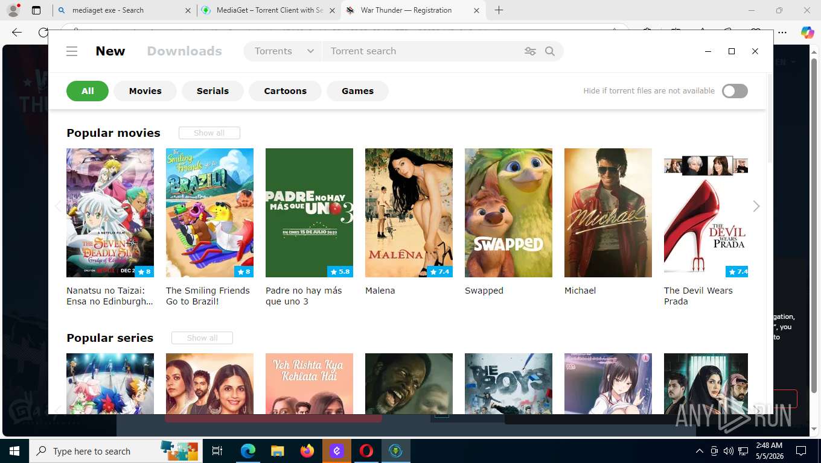Close the mediaget exe Search tab
Screen dimensions: 821x463
(x=188, y=10)
